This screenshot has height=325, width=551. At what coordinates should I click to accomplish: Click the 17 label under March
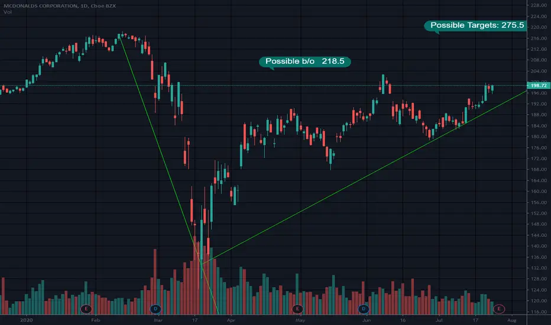pyautogui.click(x=195, y=320)
